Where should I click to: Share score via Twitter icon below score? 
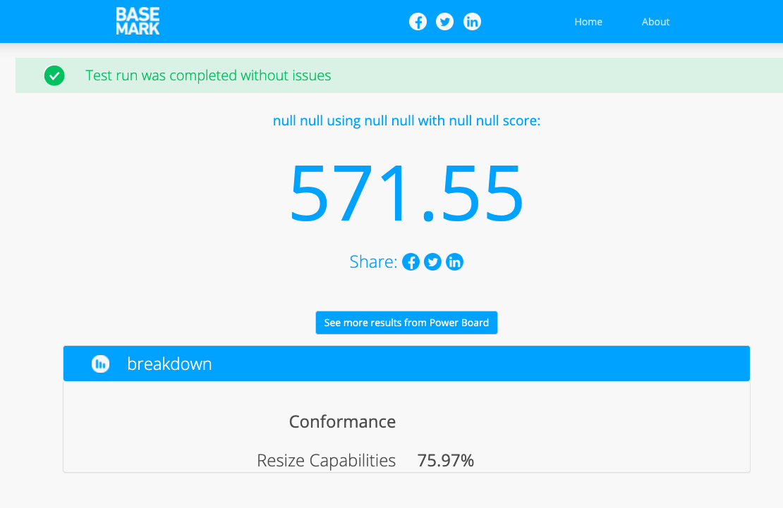432,262
